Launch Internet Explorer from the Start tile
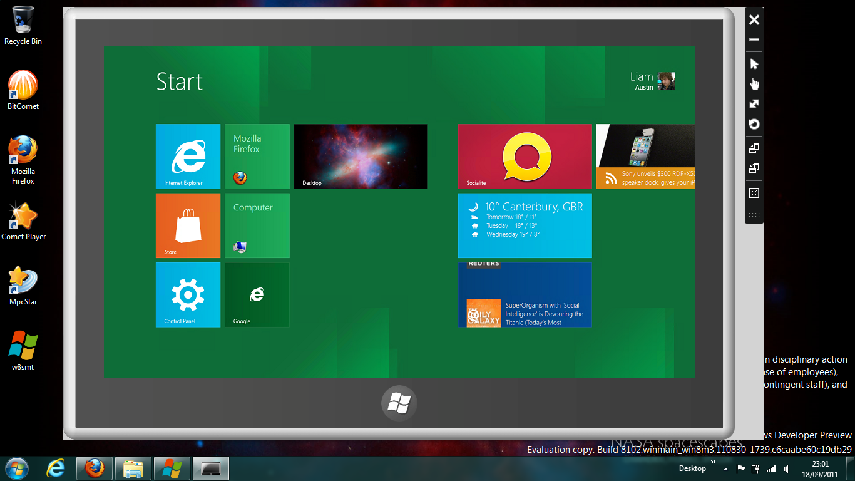 [x=188, y=157]
